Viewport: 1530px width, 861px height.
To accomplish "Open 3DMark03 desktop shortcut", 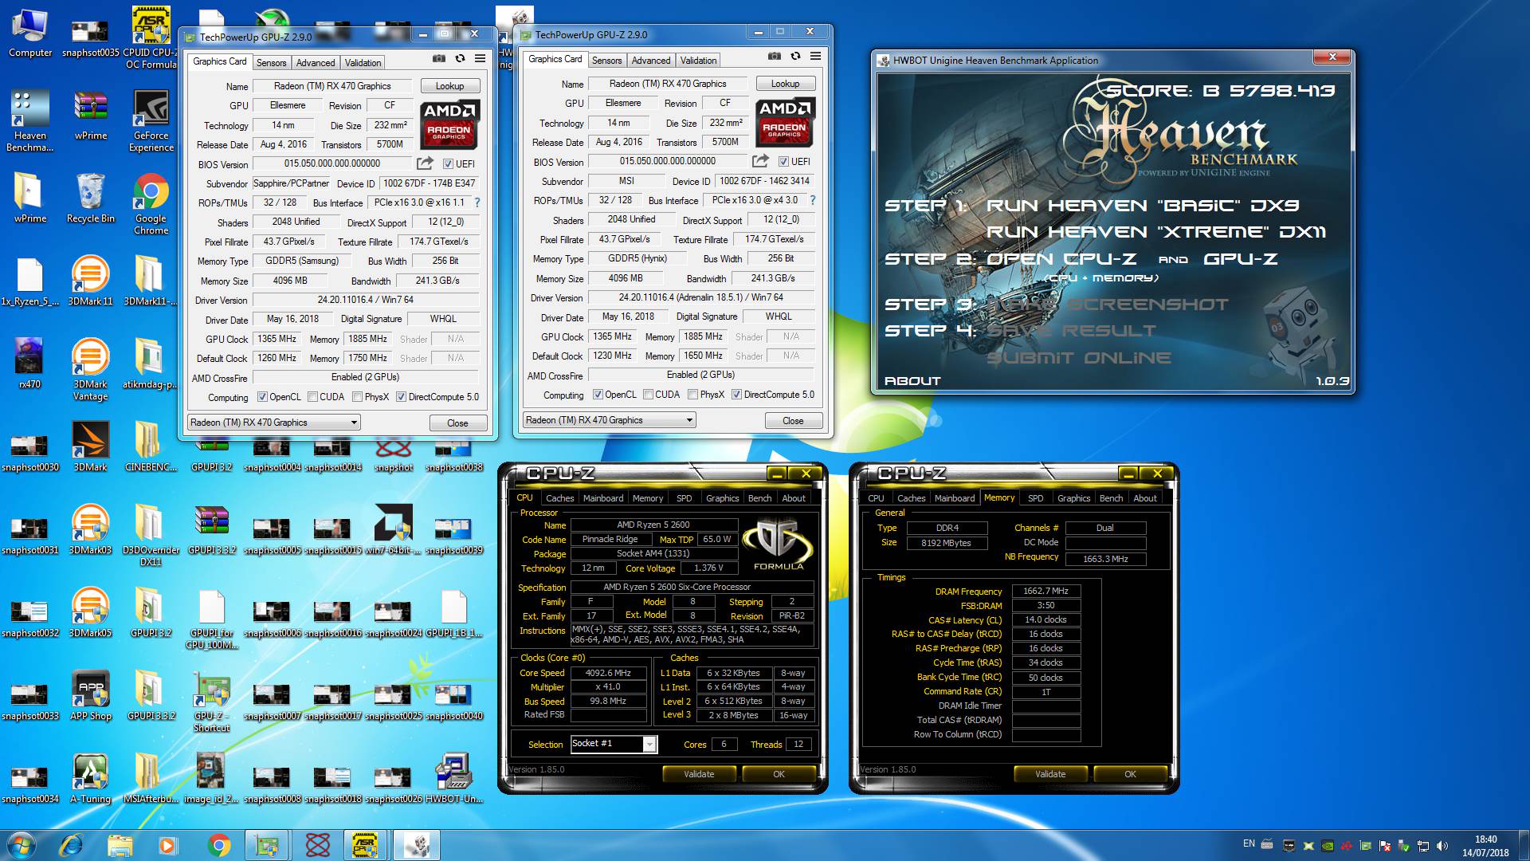I will 91,529.
